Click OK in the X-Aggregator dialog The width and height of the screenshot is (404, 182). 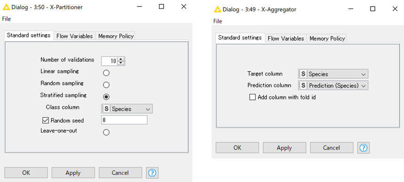pos(238,148)
